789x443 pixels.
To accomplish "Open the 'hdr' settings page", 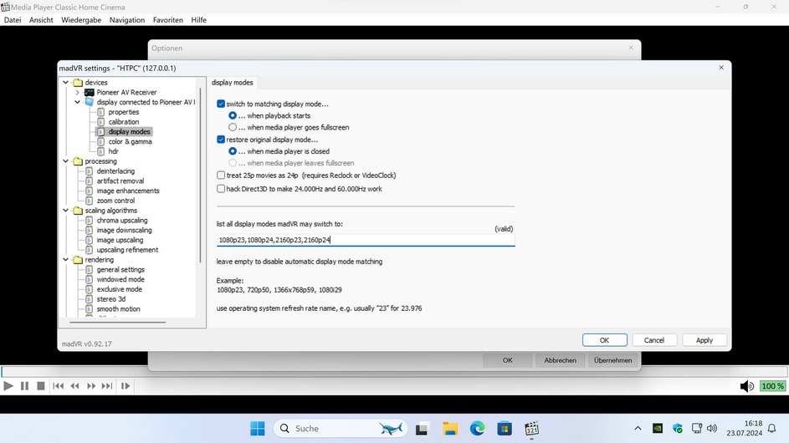I will point(113,151).
